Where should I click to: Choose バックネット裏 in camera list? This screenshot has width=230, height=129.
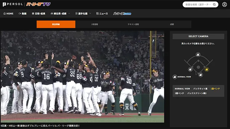(x=200, y=89)
